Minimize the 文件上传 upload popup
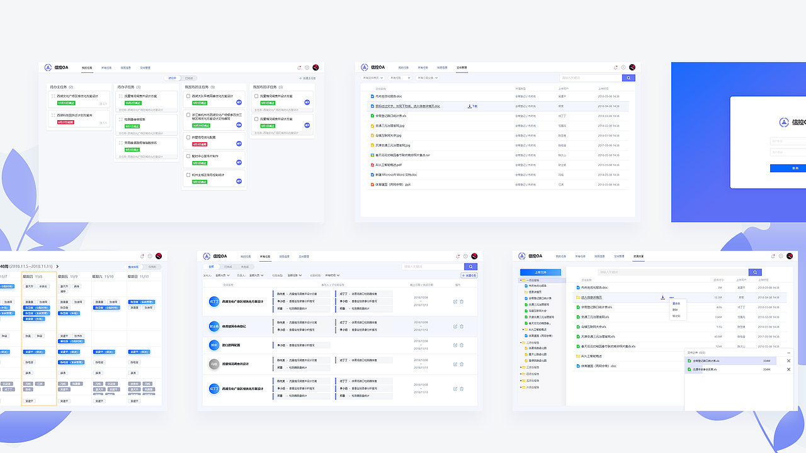This screenshot has width=806, height=453. tap(789, 352)
